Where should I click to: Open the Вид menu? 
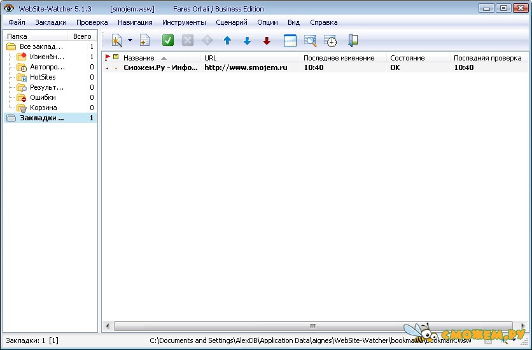(293, 22)
